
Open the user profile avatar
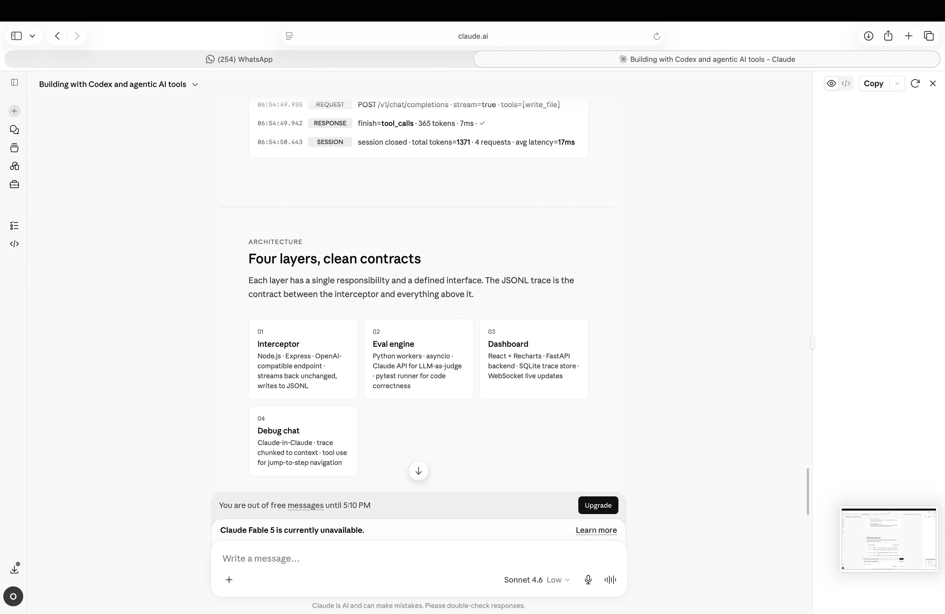click(x=13, y=596)
